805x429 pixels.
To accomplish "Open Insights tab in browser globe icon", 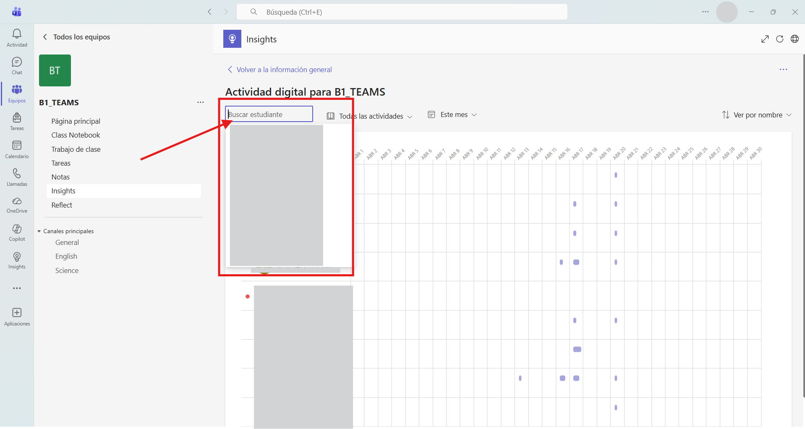I will (795, 39).
